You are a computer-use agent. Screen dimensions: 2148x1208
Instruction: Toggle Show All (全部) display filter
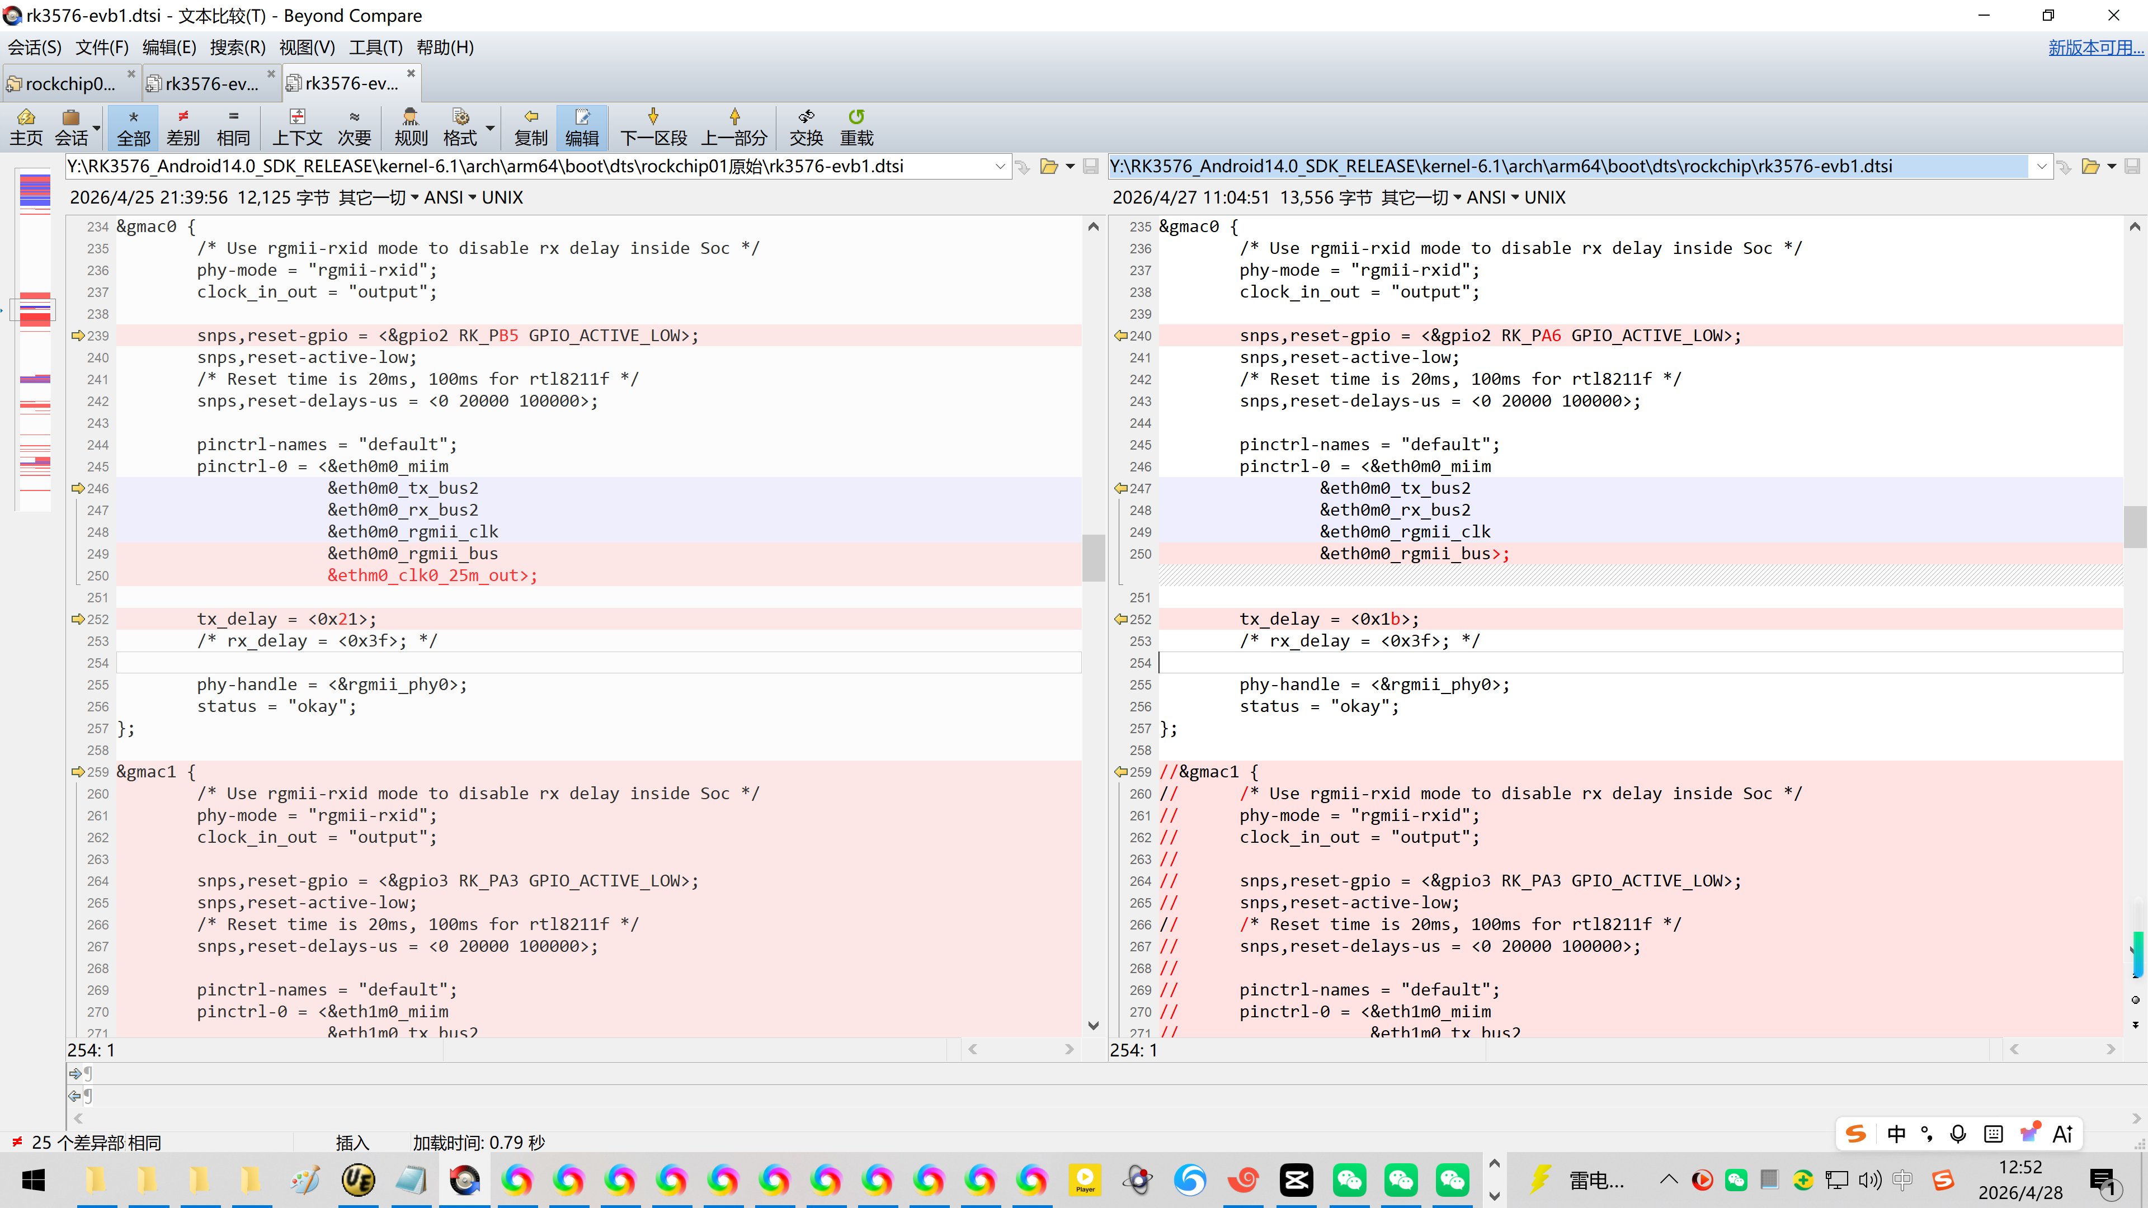tap(134, 127)
